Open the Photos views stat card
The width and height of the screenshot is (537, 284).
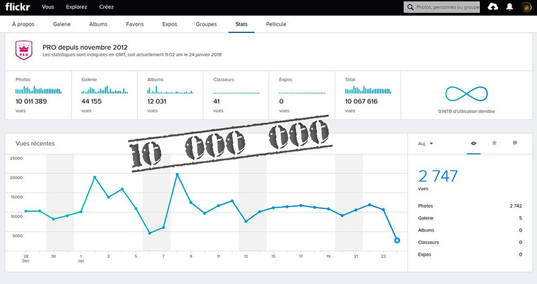38,95
